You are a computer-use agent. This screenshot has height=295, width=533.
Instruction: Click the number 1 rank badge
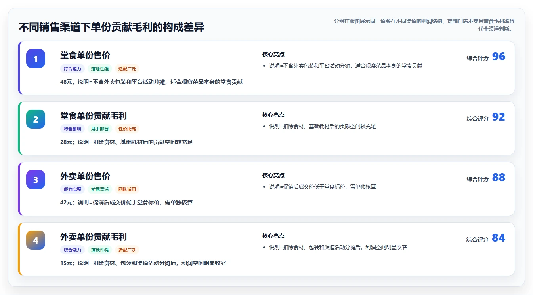coord(36,59)
